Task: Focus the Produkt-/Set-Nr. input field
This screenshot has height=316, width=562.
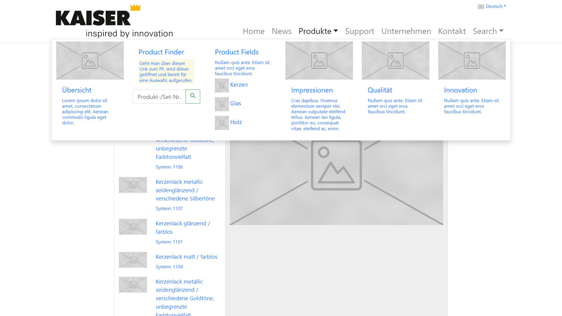Action: click(x=159, y=97)
